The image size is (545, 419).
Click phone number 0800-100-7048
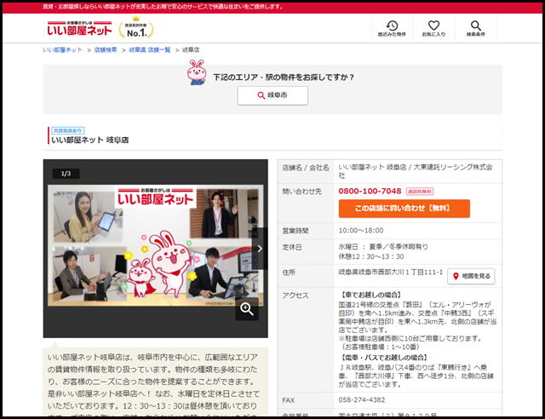pos(370,191)
